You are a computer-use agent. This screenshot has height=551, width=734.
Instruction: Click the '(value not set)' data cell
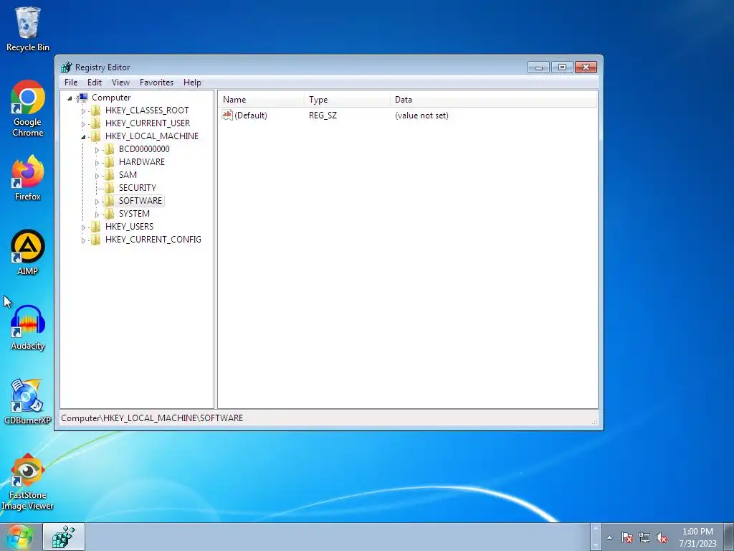[x=421, y=116]
